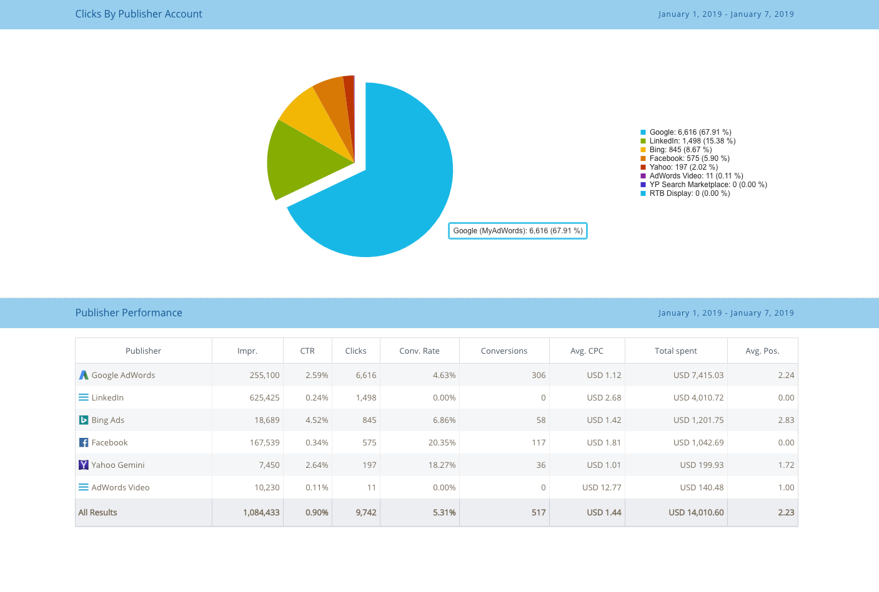This screenshot has height=592, width=879.
Task: Click the Clicks By Publisher Account title
Action: click(x=139, y=14)
